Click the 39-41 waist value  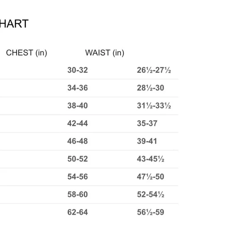pos(147,141)
